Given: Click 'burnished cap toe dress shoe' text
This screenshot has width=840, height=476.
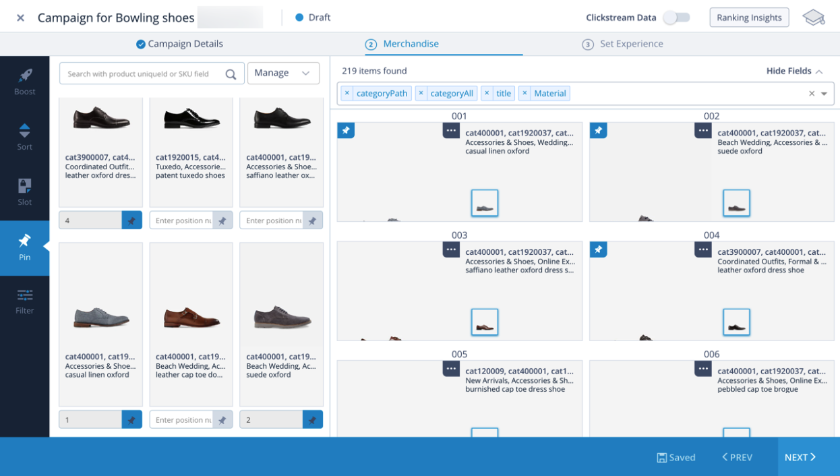Looking at the screenshot, I should click(x=515, y=389).
